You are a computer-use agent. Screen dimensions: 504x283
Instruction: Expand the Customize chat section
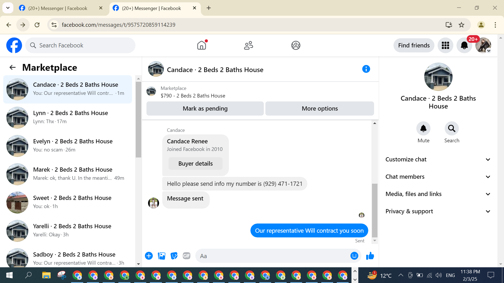pos(438,160)
